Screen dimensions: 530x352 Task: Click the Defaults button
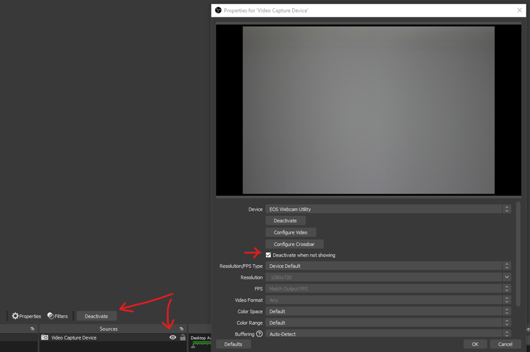coord(233,344)
